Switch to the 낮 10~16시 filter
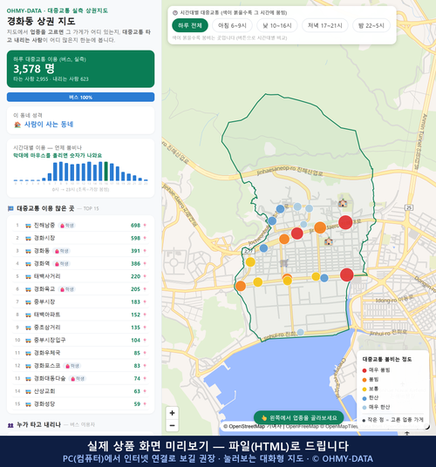Image resolution: width=436 pixels, height=467 pixels. [277, 25]
